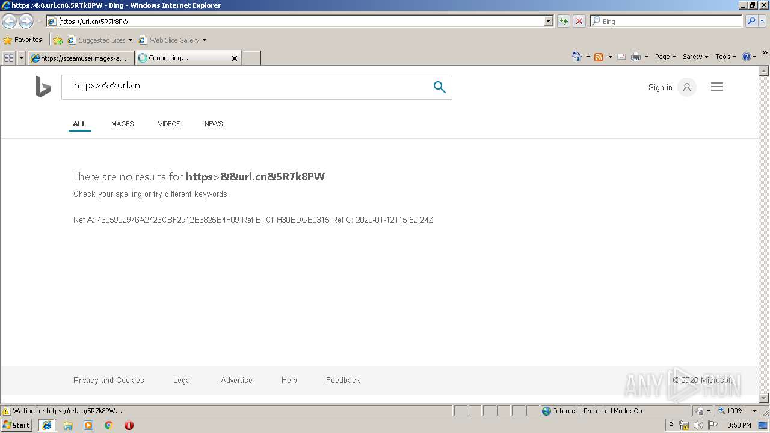The height and width of the screenshot is (433, 770).
Task: Open the Page menu
Action: (665, 57)
